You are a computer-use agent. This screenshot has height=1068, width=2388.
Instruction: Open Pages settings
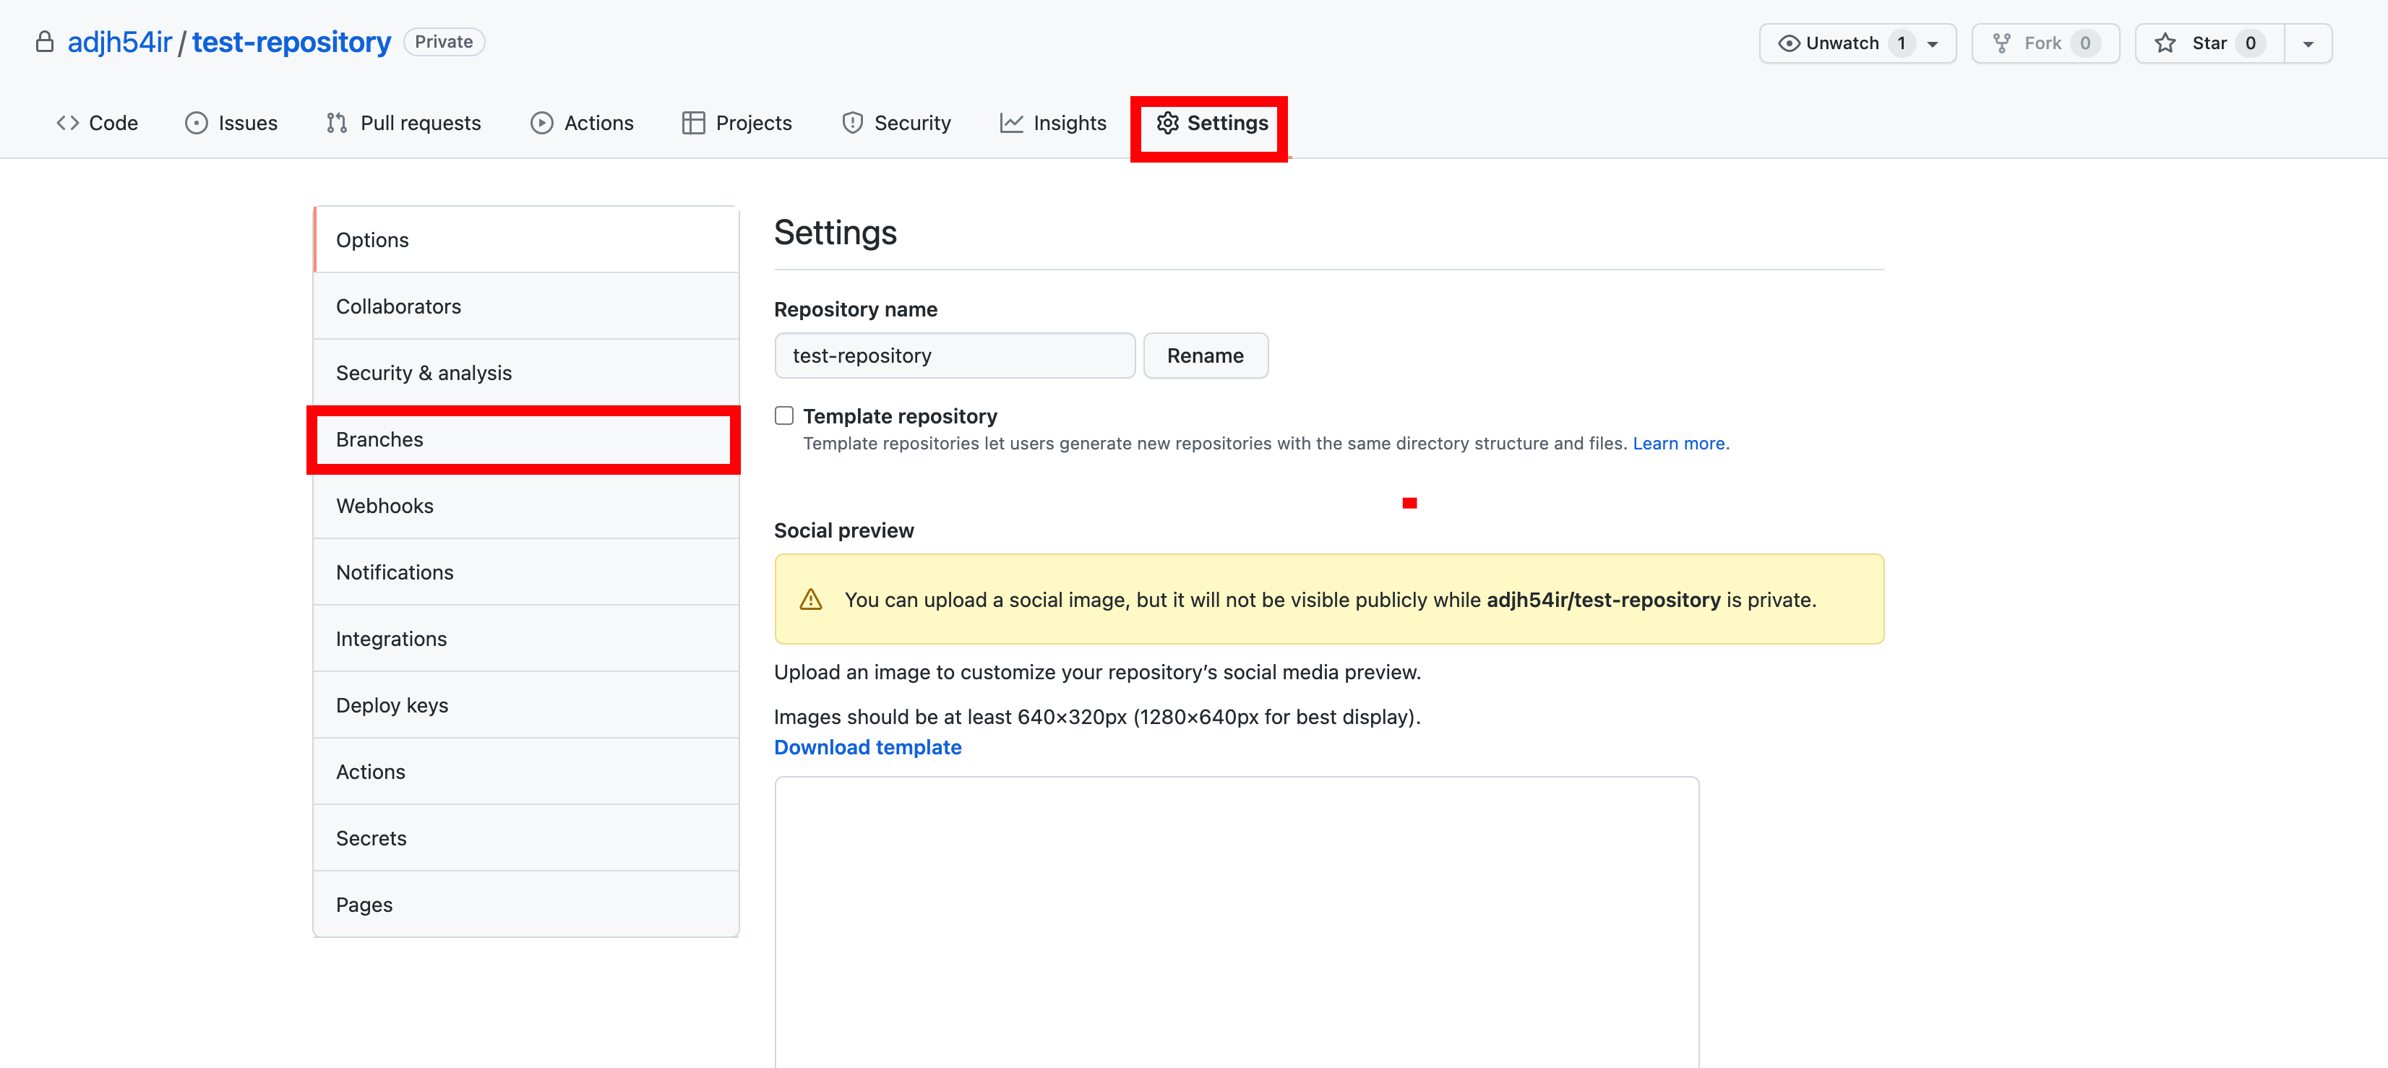pos(527,905)
